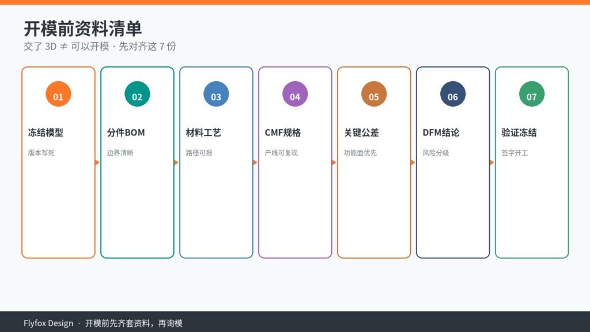
Task: Select the heading 材料工艺
Action: (203, 133)
